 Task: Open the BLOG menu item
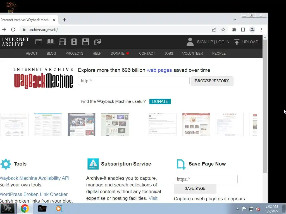click(51, 53)
